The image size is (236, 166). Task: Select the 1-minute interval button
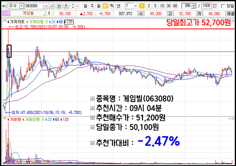click(x=142, y=6)
